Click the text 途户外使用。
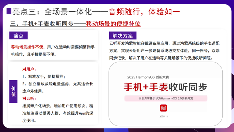234x132 pixels. 33,91
